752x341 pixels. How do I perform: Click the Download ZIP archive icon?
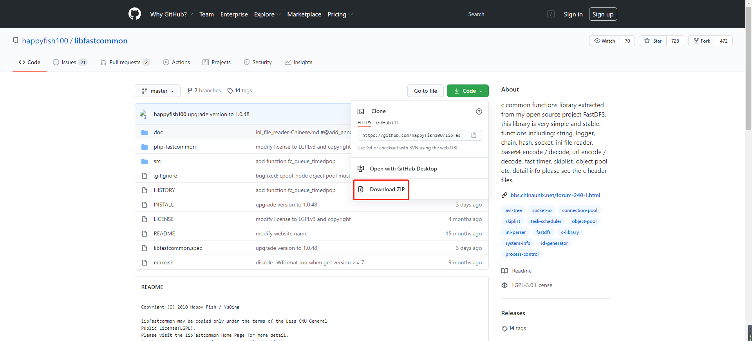(361, 189)
